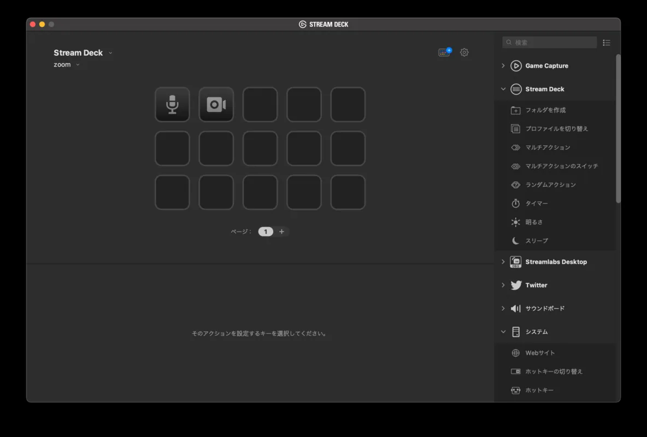Click the サウンドボード label
Image resolution: width=647 pixels, height=437 pixels.
point(545,308)
